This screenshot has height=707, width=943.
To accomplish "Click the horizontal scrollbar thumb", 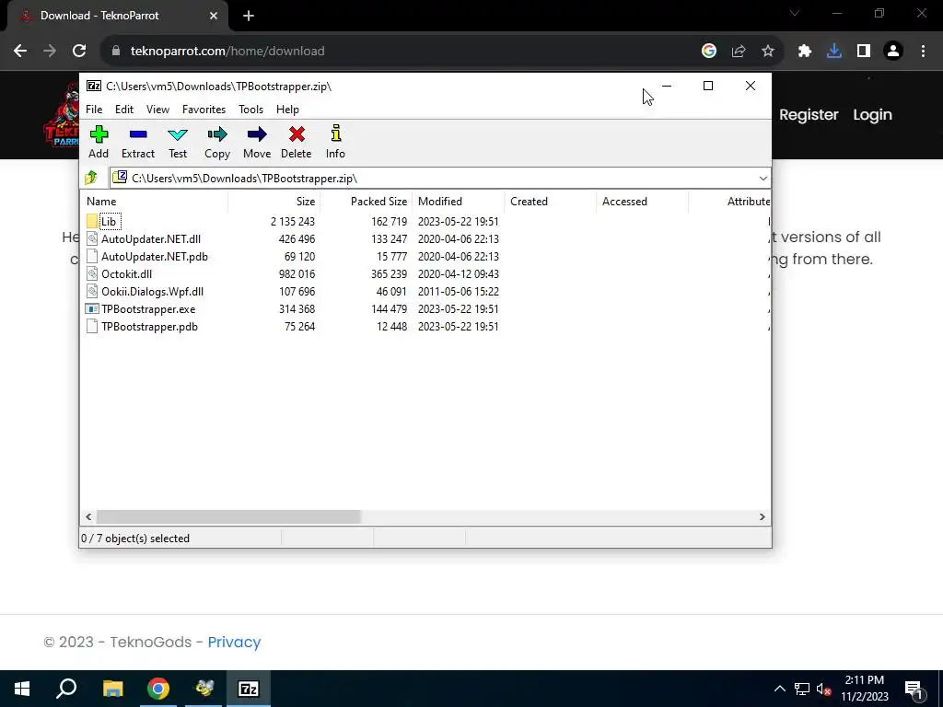I will [228, 517].
